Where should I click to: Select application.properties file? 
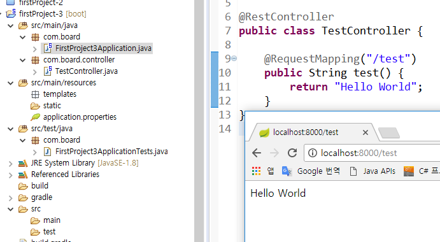coord(80,117)
